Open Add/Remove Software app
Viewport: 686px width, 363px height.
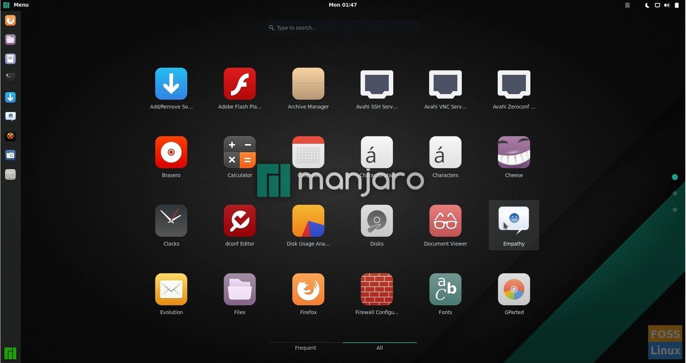click(171, 84)
